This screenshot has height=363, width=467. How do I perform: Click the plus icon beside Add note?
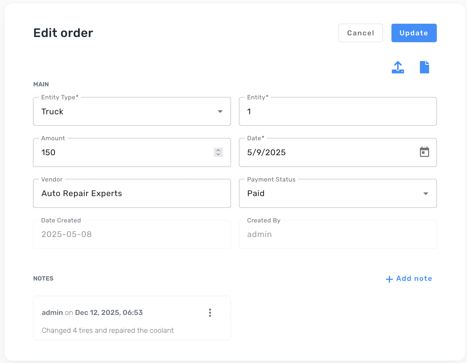(389, 279)
